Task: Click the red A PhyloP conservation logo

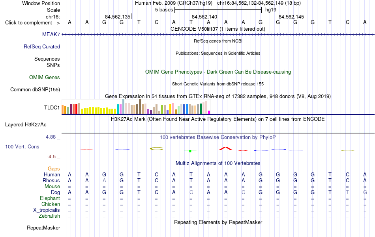Action: [x=225, y=148]
